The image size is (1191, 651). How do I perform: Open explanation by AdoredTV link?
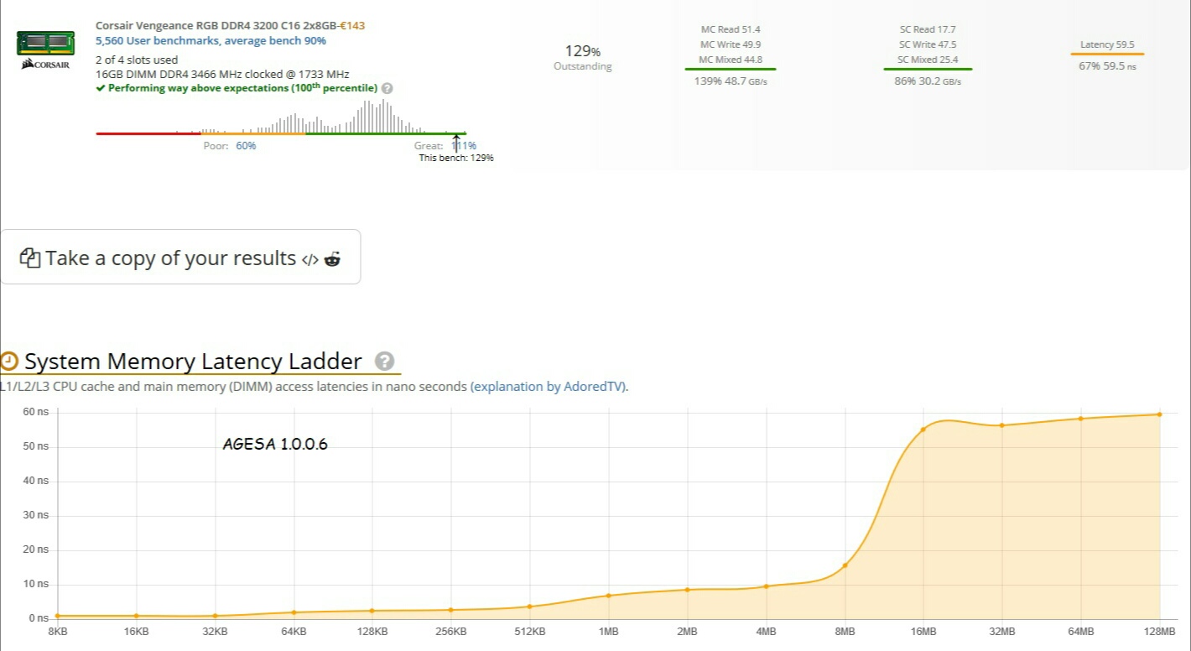coord(548,387)
